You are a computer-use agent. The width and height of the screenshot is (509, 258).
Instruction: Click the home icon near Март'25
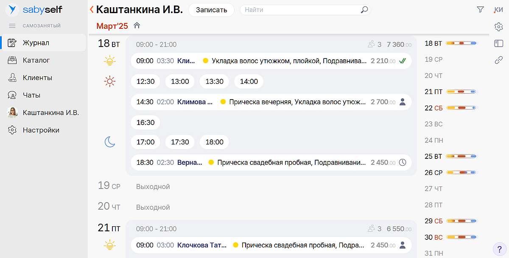[137, 26]
